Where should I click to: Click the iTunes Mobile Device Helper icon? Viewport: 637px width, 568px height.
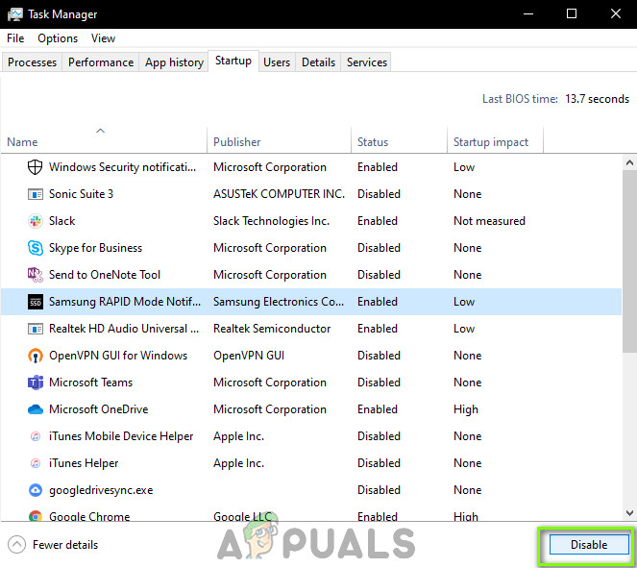36,436
